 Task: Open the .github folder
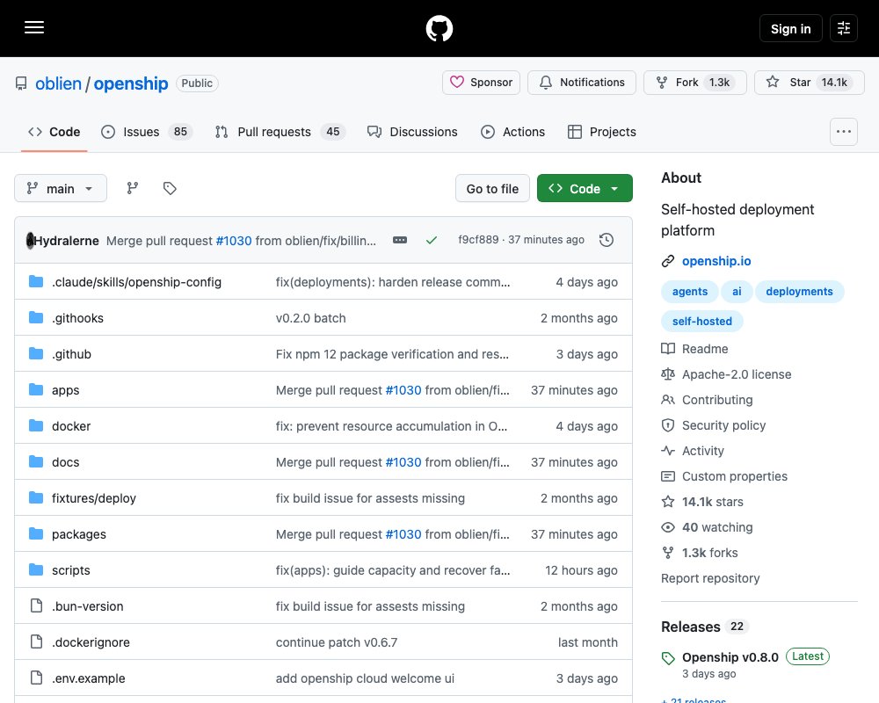click(x=71, y=354)
